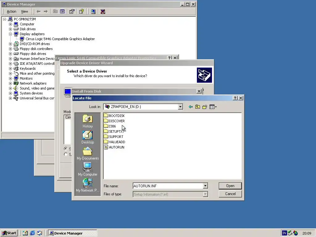Click the Help icon in Device Manager toolbar
This screenshot has height=237, width=316.
tap(81, 11)
